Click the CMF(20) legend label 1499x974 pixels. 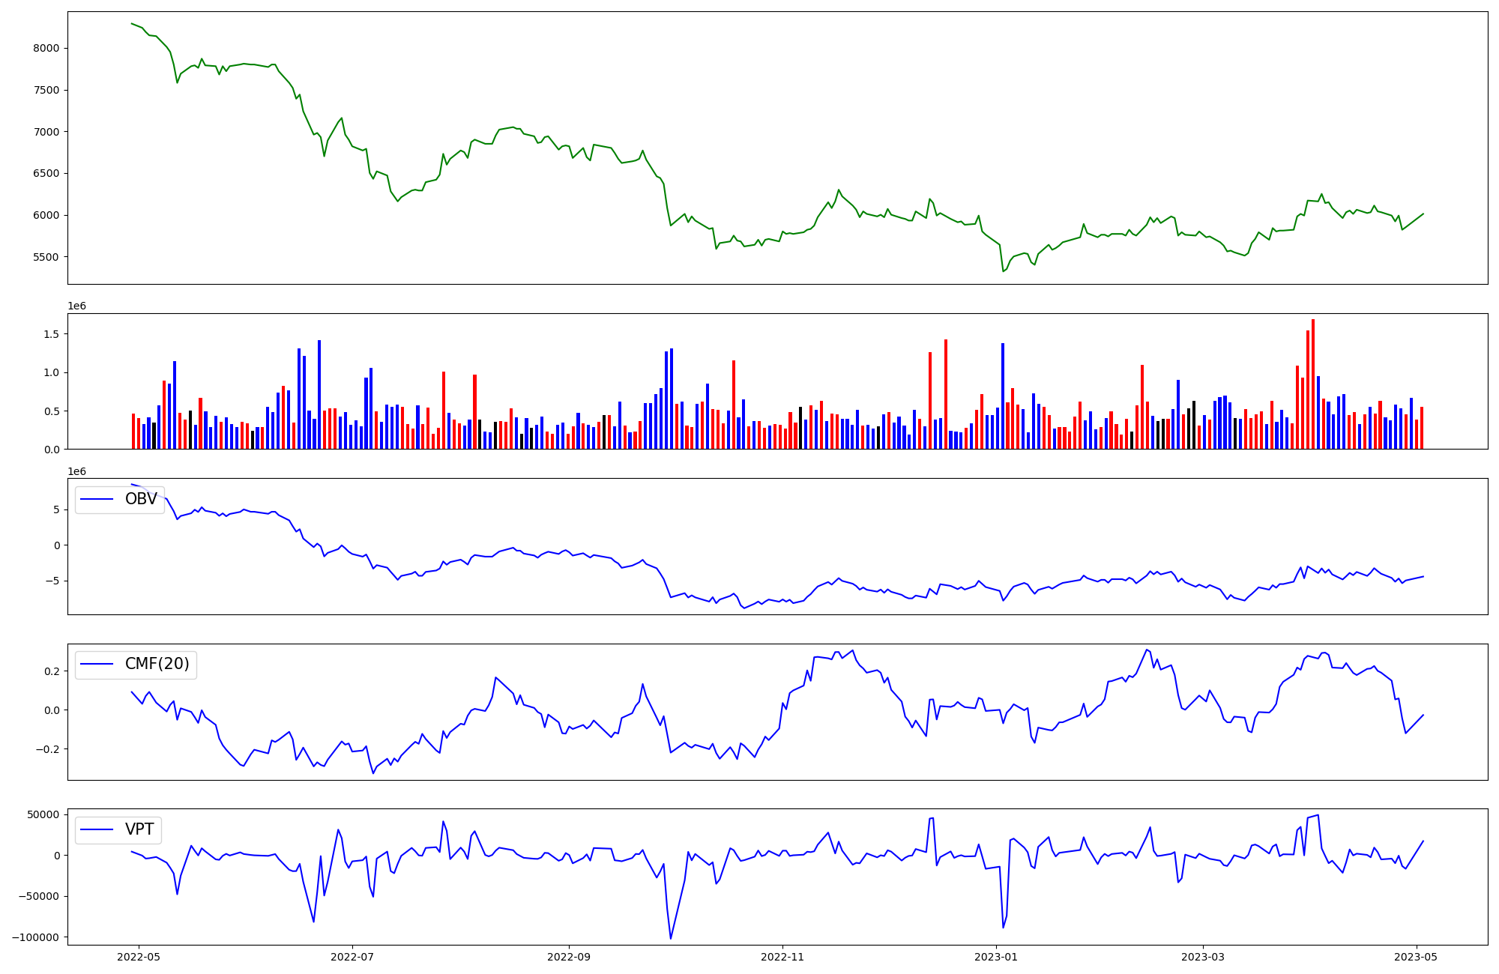[x=157, y=664]
